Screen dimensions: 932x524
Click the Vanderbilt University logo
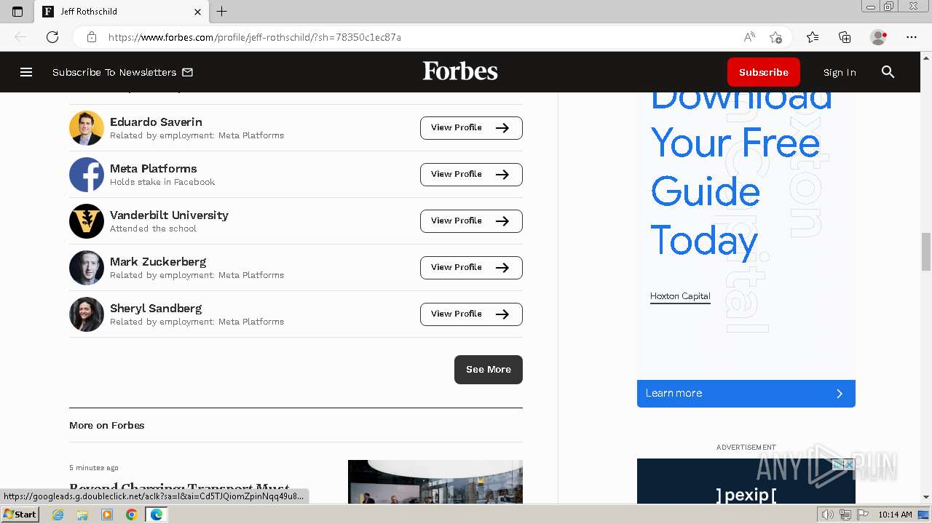[x=87, y=221]
